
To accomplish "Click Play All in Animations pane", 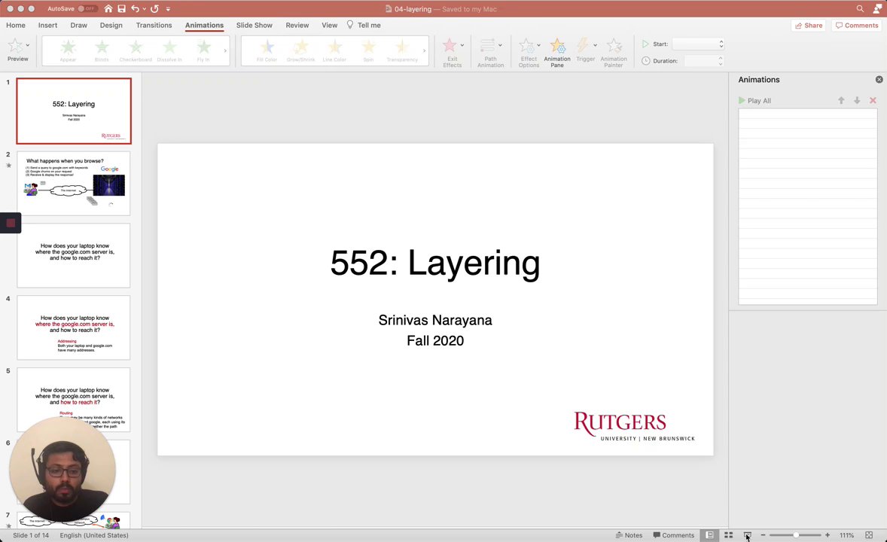I will [754, 101].
